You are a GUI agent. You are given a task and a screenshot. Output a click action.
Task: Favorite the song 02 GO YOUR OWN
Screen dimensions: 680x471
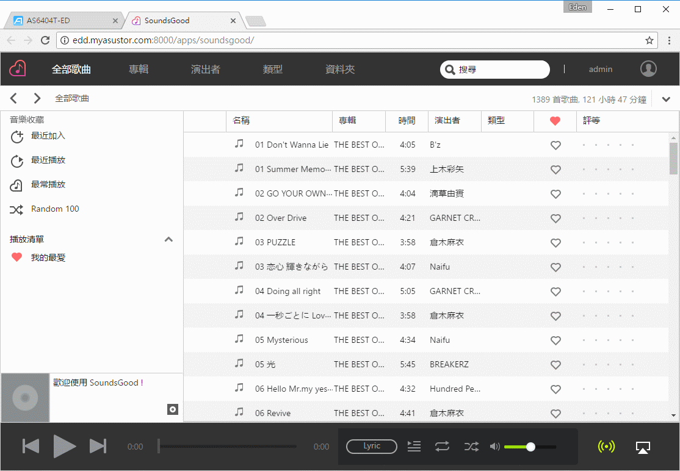555,193
